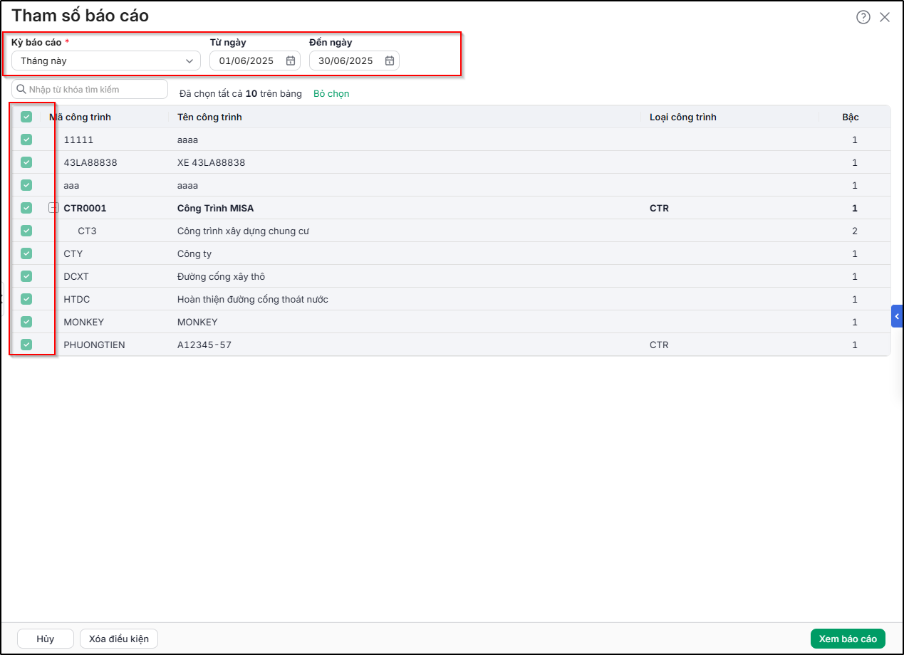This screenshot has height=655, width=904.
Task: Click the Loại công trình column header
Action: (x=683, y=117)
